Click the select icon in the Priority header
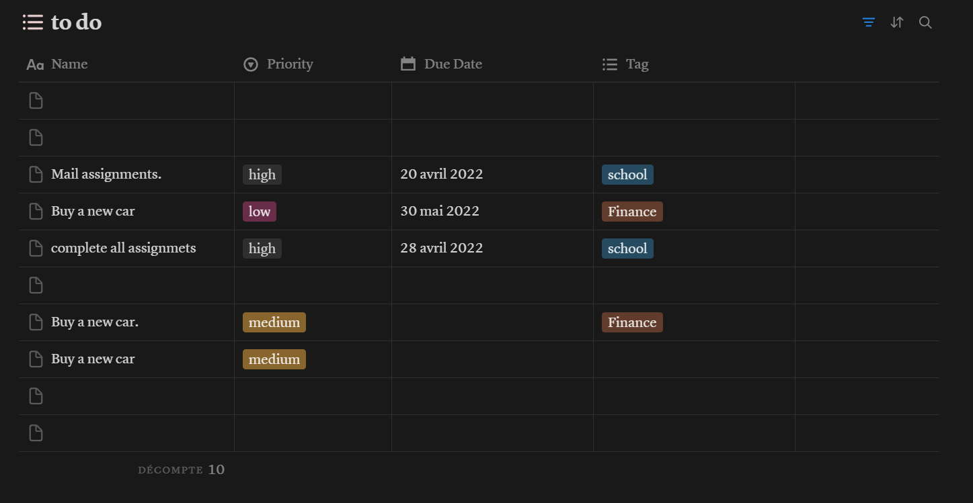The image size is (973, 503). coord(250,64)
